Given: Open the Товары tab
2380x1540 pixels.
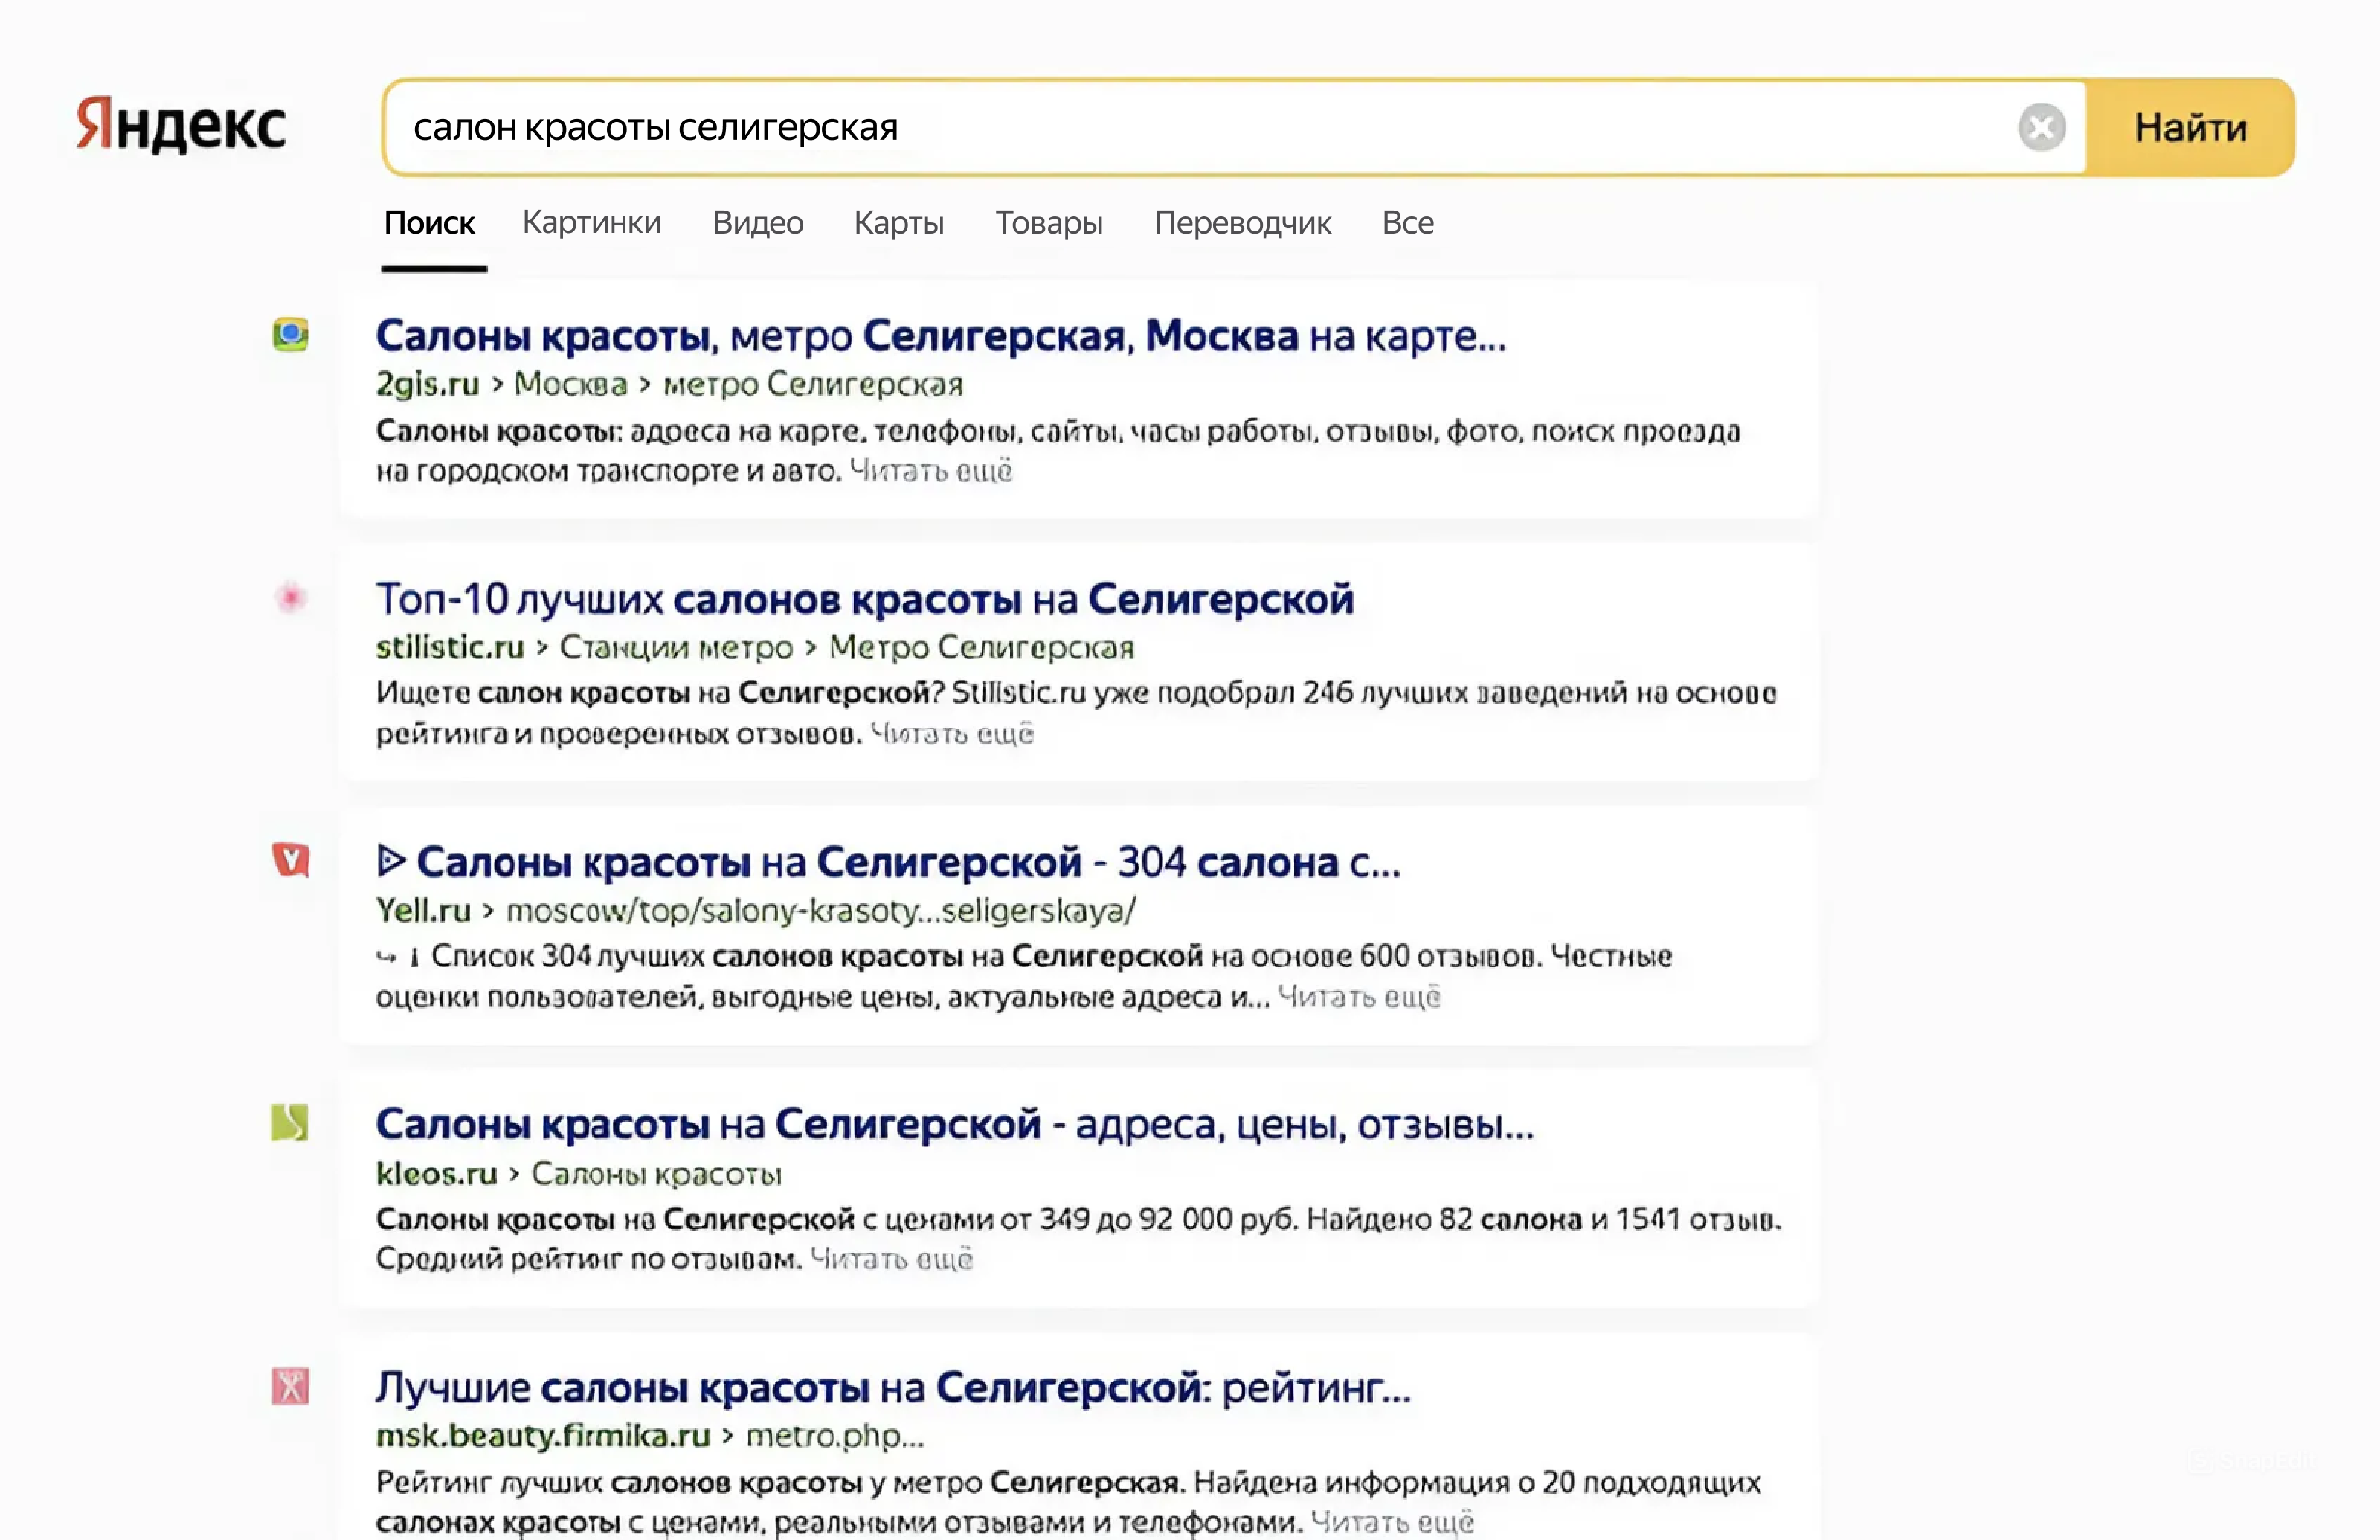Looking at the screenshot, I should (x=1049, y=222).
